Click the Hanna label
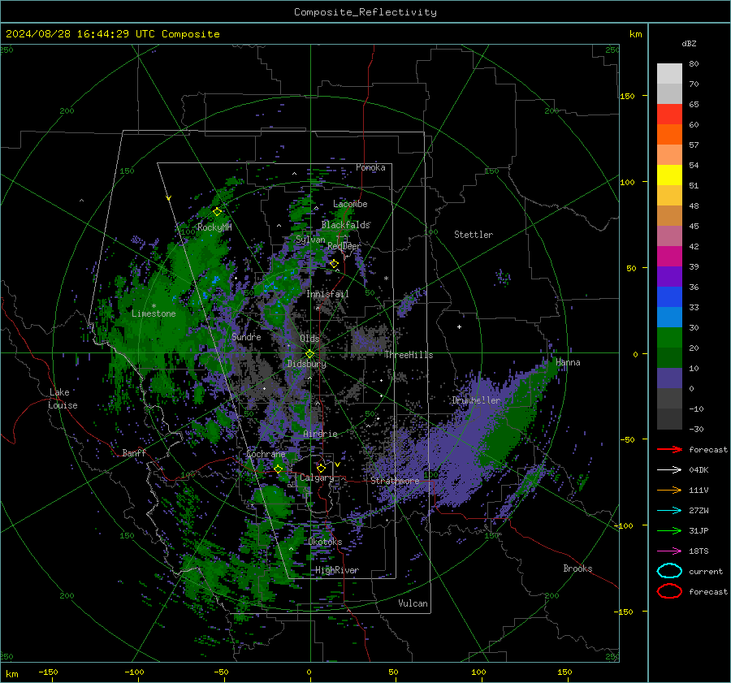Viewport: 731px width, 683px height. [x=568, y=362]
